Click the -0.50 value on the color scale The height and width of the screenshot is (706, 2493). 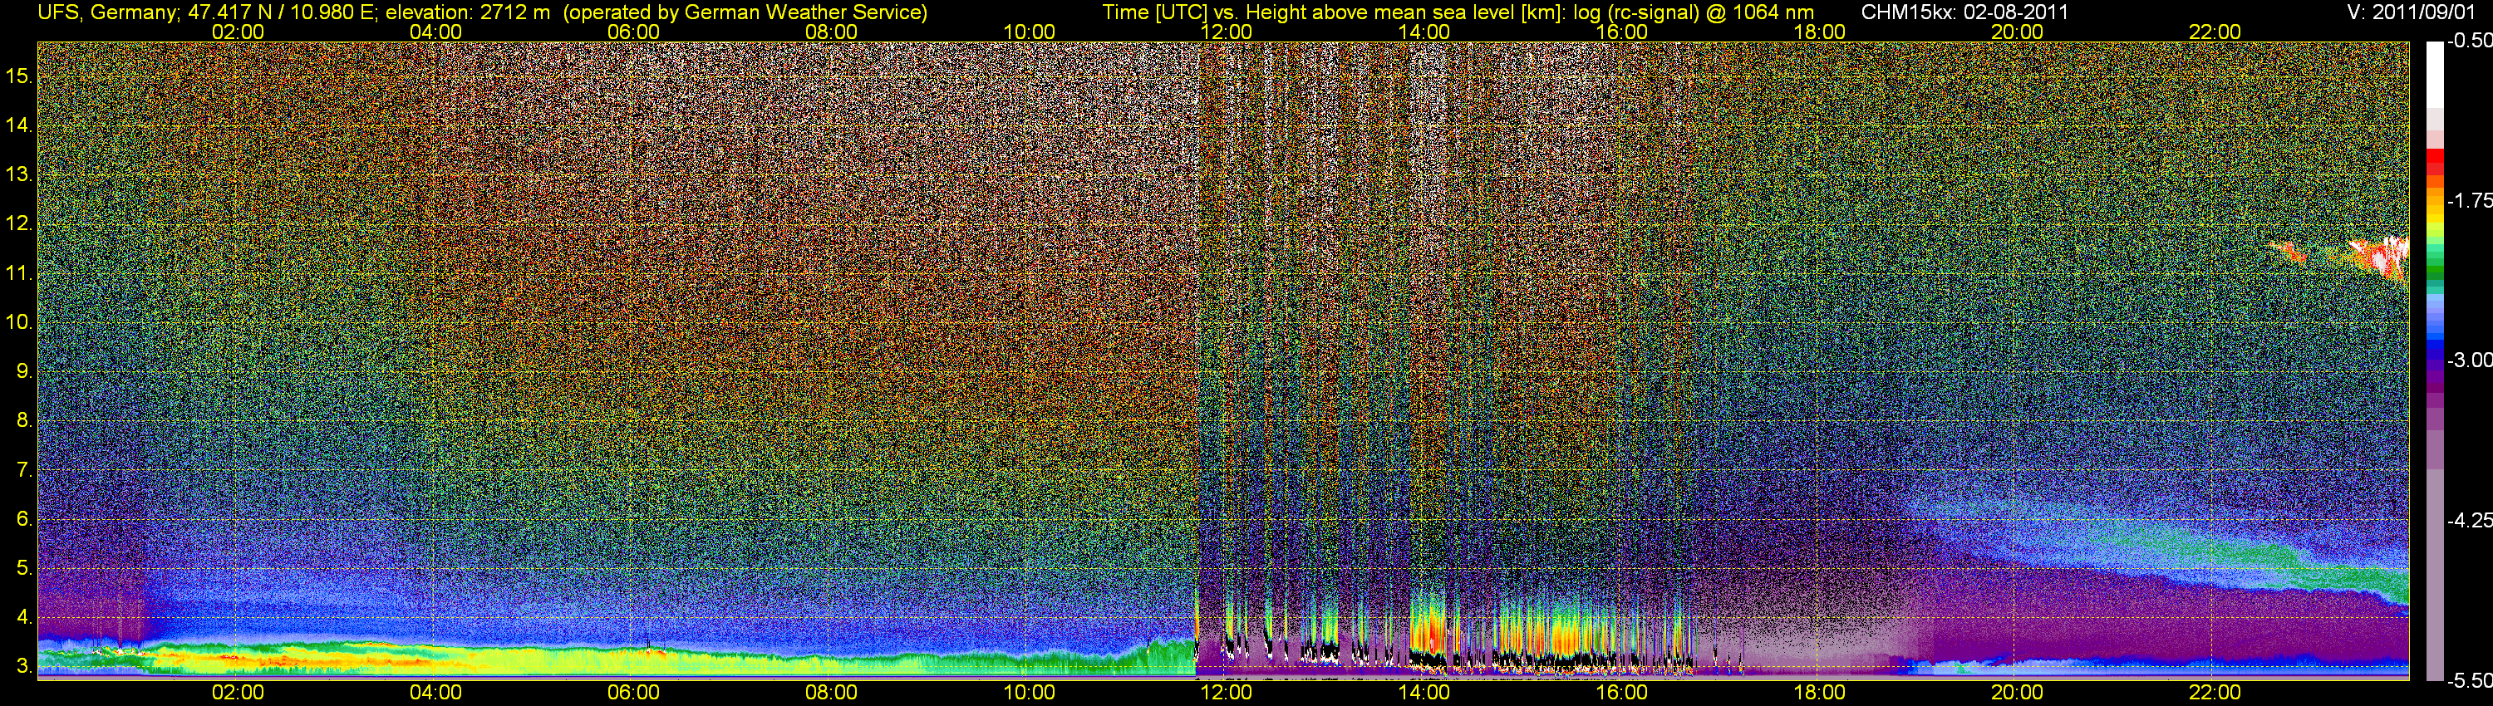pos(2469,41)
